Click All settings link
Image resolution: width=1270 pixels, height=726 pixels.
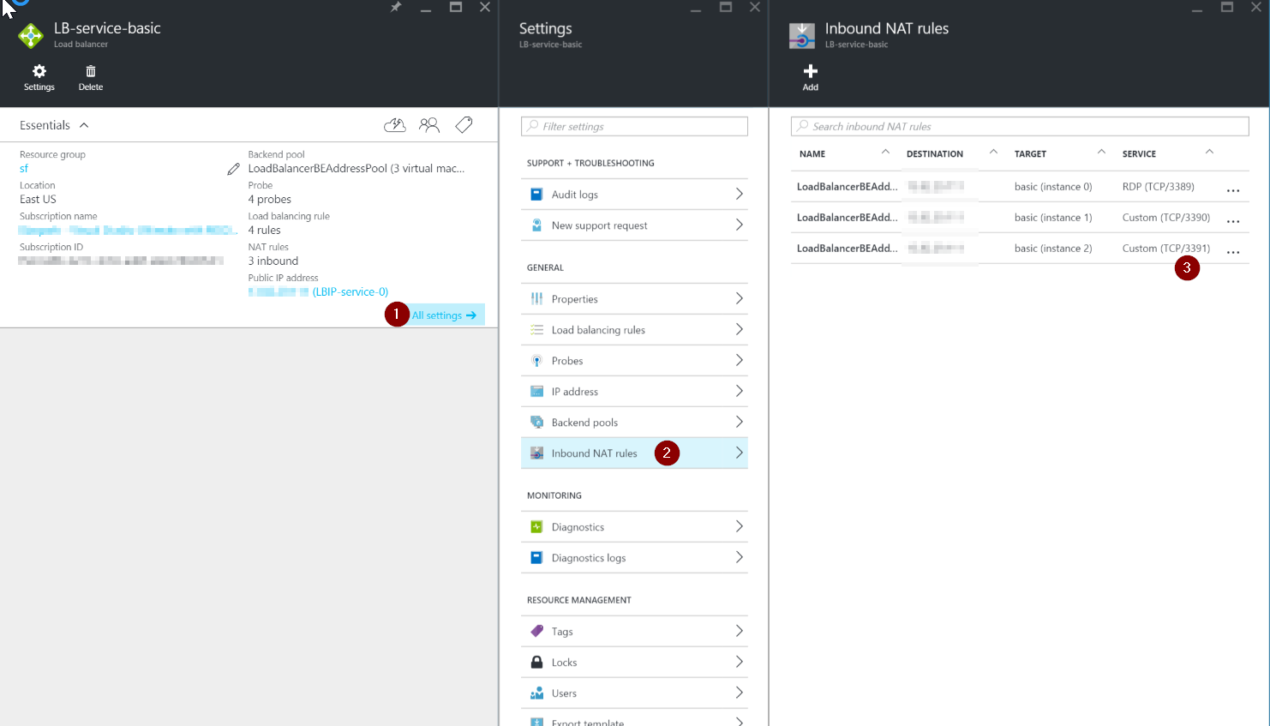444,315
